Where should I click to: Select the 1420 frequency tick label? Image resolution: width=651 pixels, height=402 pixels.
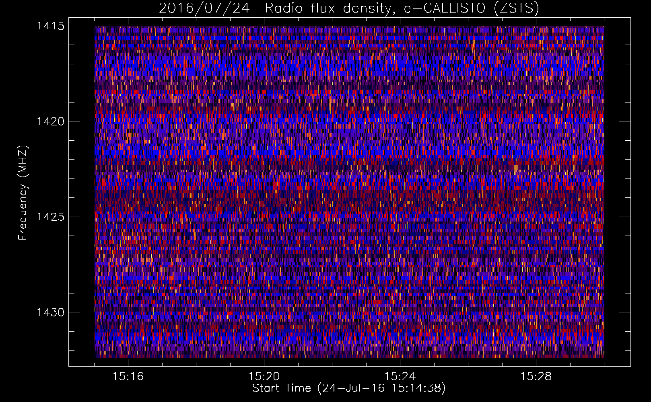tap(50, 121)
